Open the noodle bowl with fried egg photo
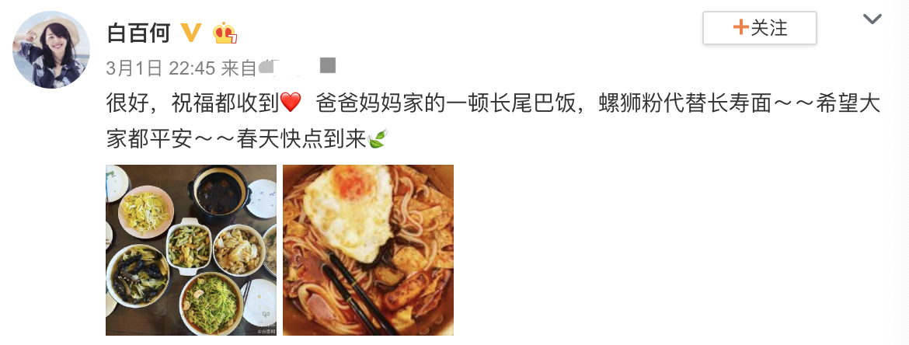Image resolution: width=909 pixels, height=345 pixels. [x=368, y=250]
